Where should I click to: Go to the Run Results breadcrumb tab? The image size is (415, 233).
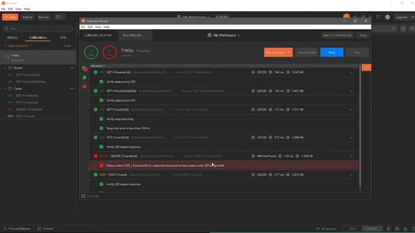[132, 35]
